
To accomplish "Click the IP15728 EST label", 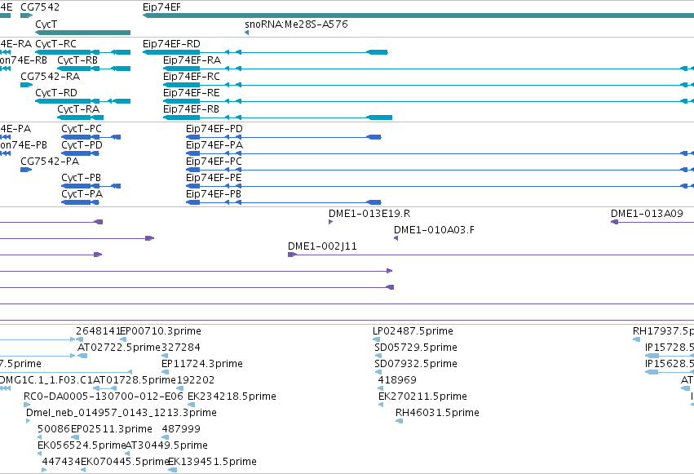I will (x=670, y=348).
